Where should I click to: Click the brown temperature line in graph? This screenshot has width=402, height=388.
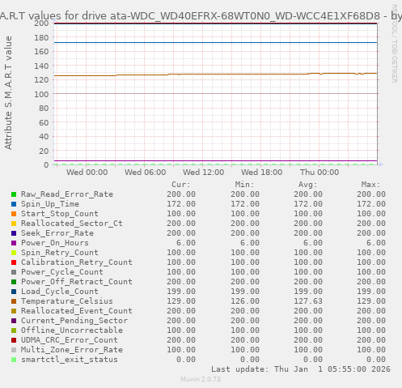coord(216,74)
